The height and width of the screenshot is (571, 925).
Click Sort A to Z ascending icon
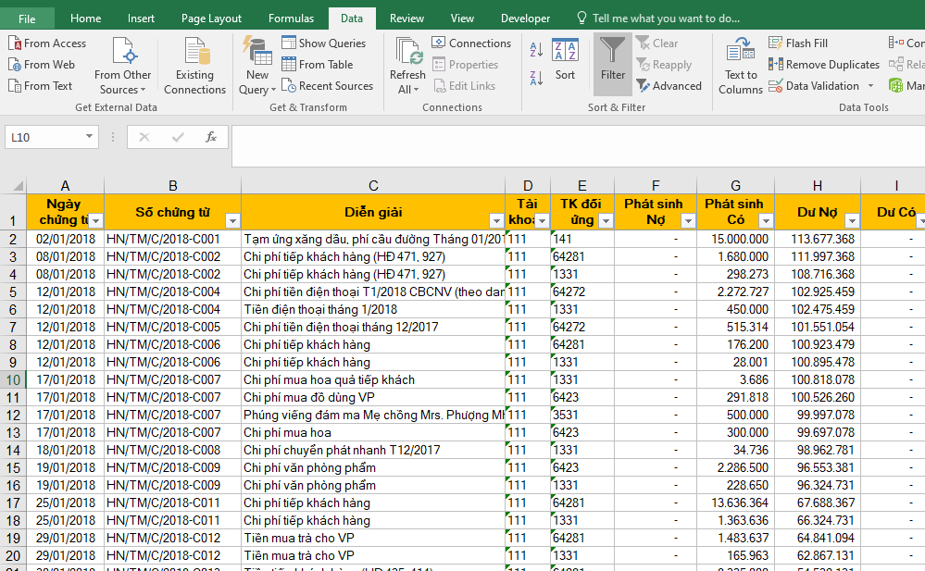pos(536,50)
